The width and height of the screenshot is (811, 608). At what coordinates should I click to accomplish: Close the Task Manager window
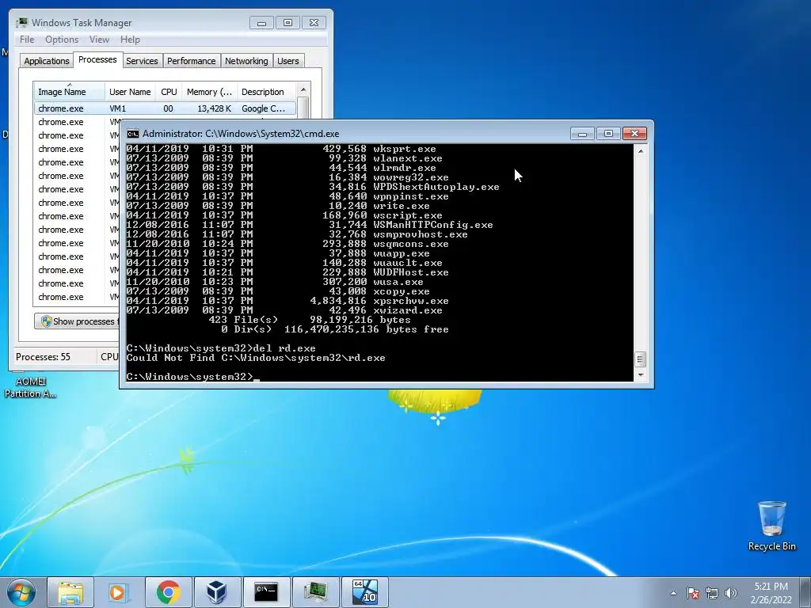pyautogui.click(x=314, y=23)
